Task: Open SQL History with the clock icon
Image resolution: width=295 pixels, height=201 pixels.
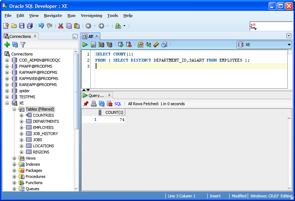Action: pyautogui.click(x=164, y=45)
